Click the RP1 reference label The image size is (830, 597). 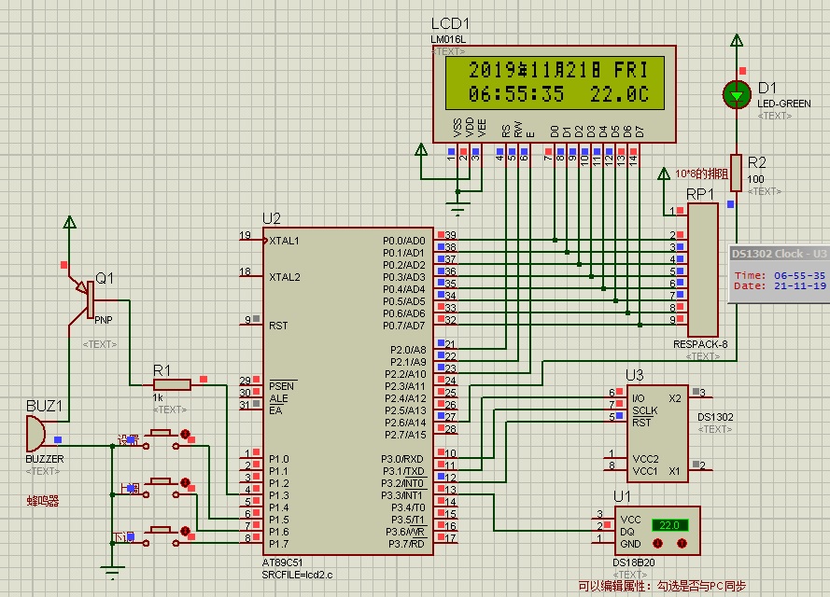(x=700, y=194)
